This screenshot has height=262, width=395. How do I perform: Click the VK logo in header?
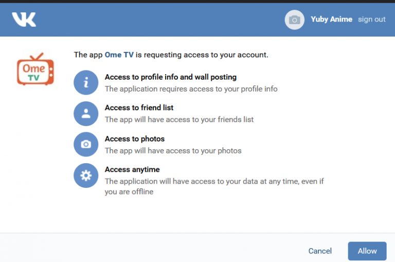(24, 20)
